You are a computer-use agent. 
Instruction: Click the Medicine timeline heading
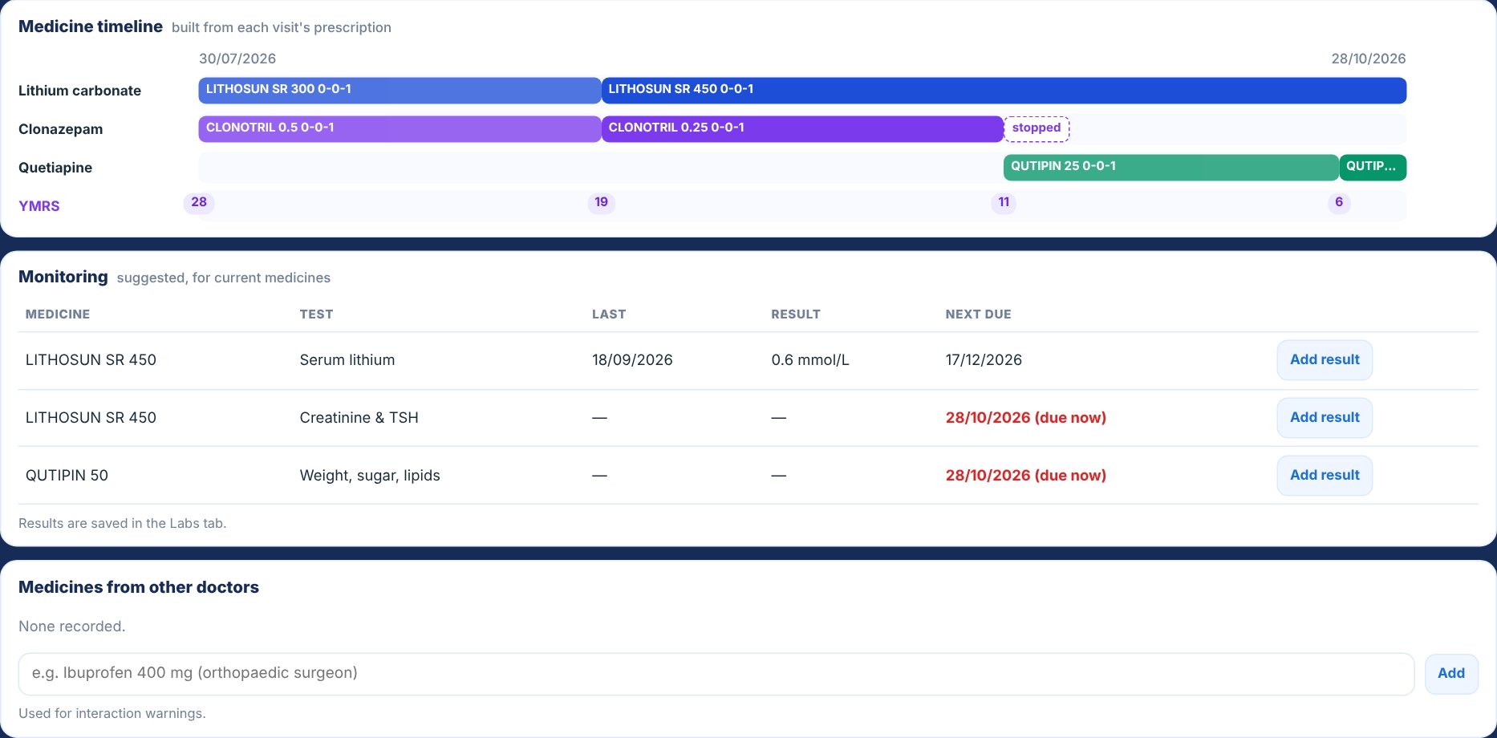point(91,26)
